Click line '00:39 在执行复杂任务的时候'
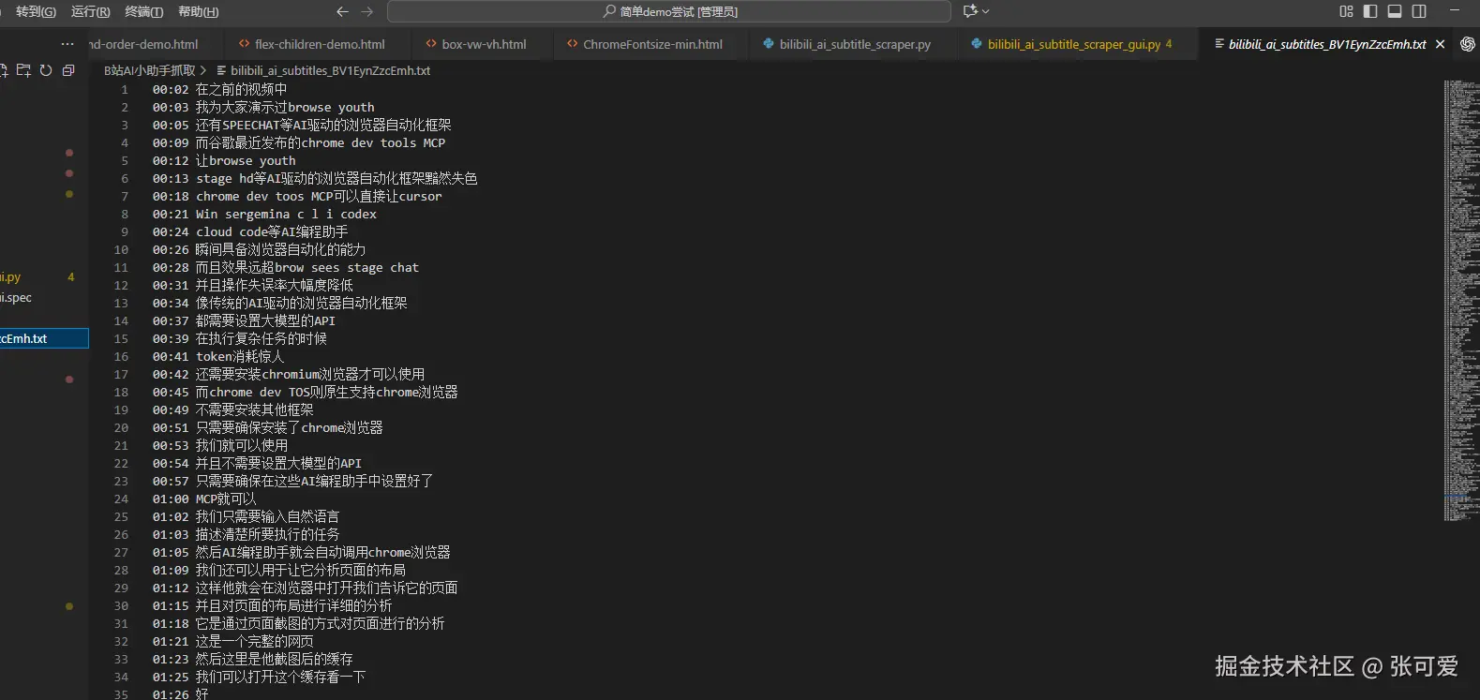 (x=240, y=338)
